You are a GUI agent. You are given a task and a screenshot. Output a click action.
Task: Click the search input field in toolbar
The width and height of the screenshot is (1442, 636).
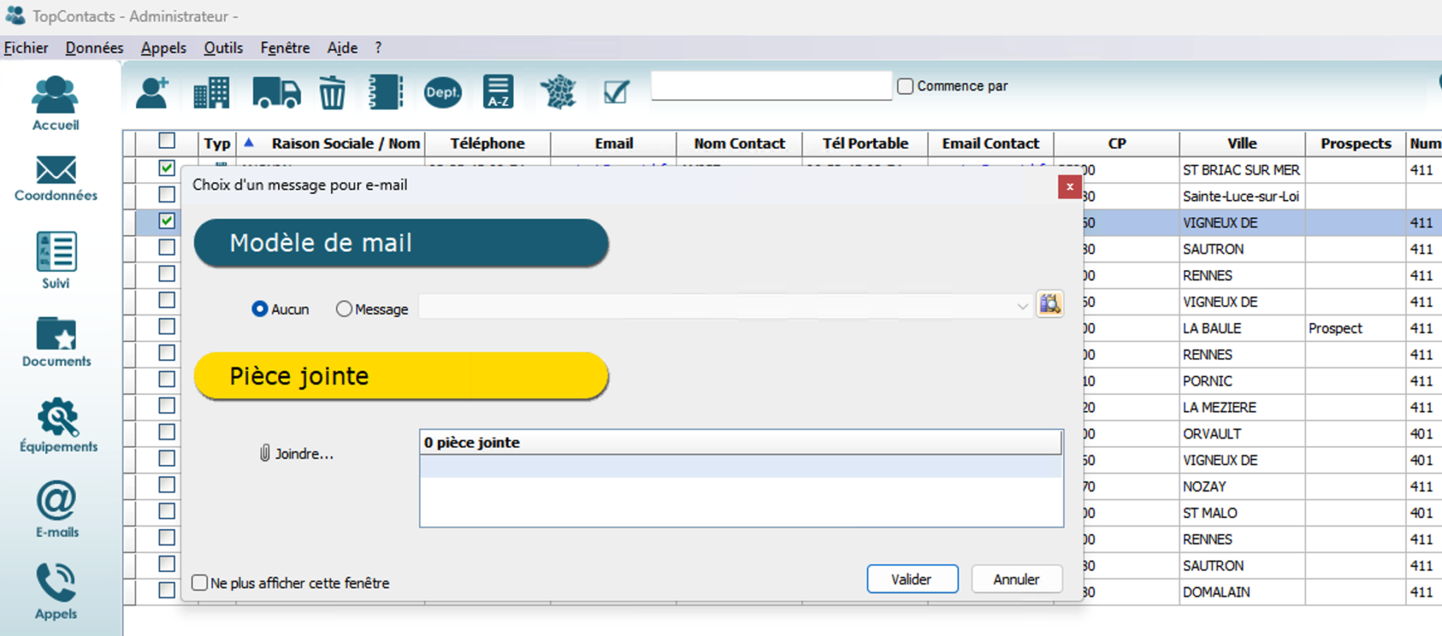[x=771, y=86]
